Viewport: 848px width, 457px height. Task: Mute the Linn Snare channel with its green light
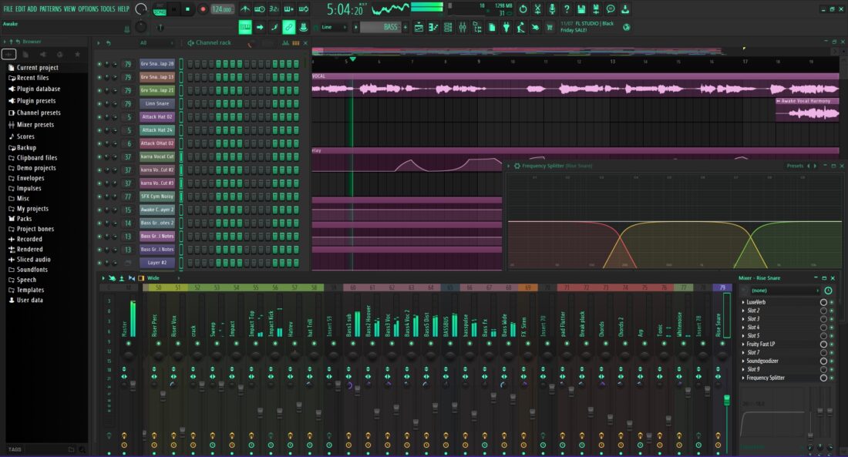click(99, 103)
